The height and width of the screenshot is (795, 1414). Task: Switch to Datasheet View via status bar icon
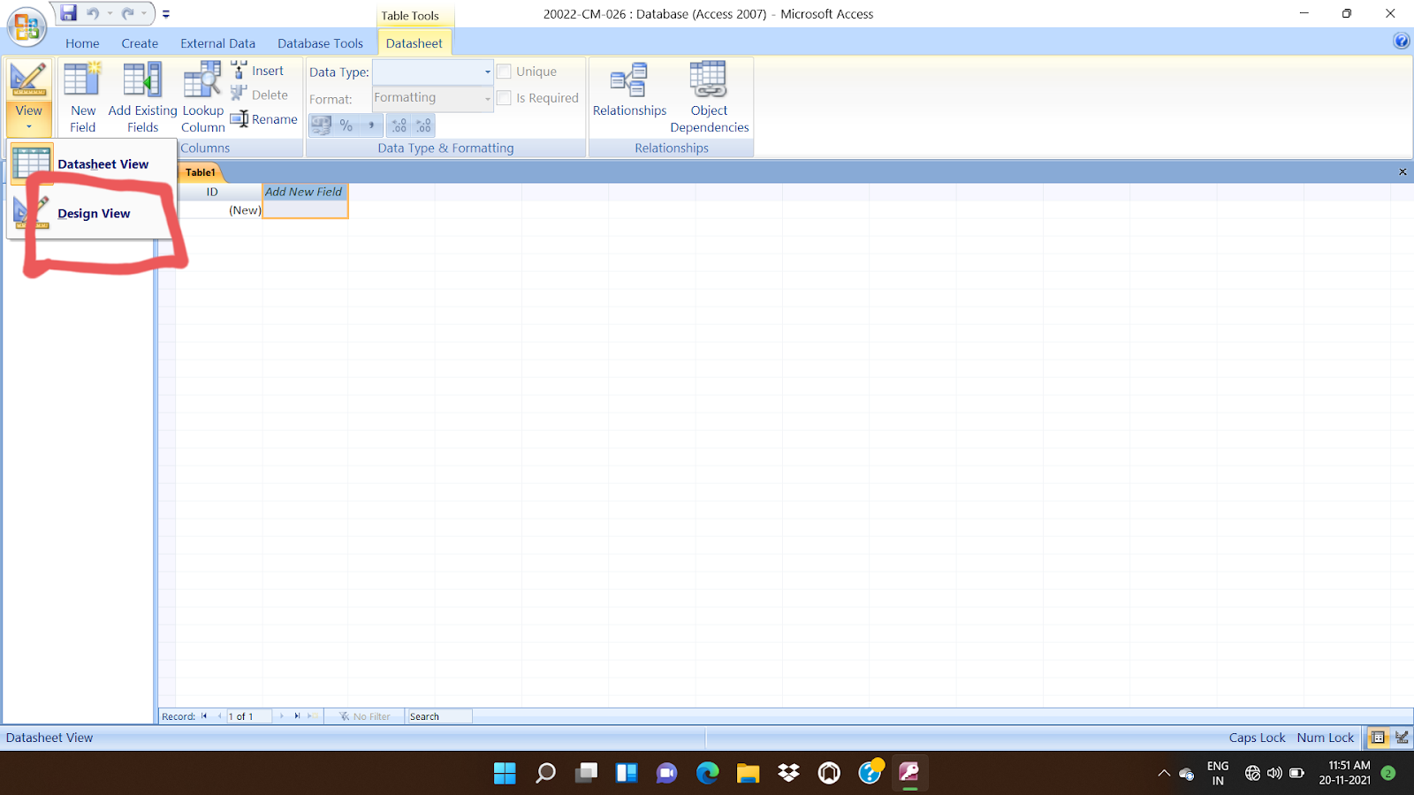[1378, 738]
